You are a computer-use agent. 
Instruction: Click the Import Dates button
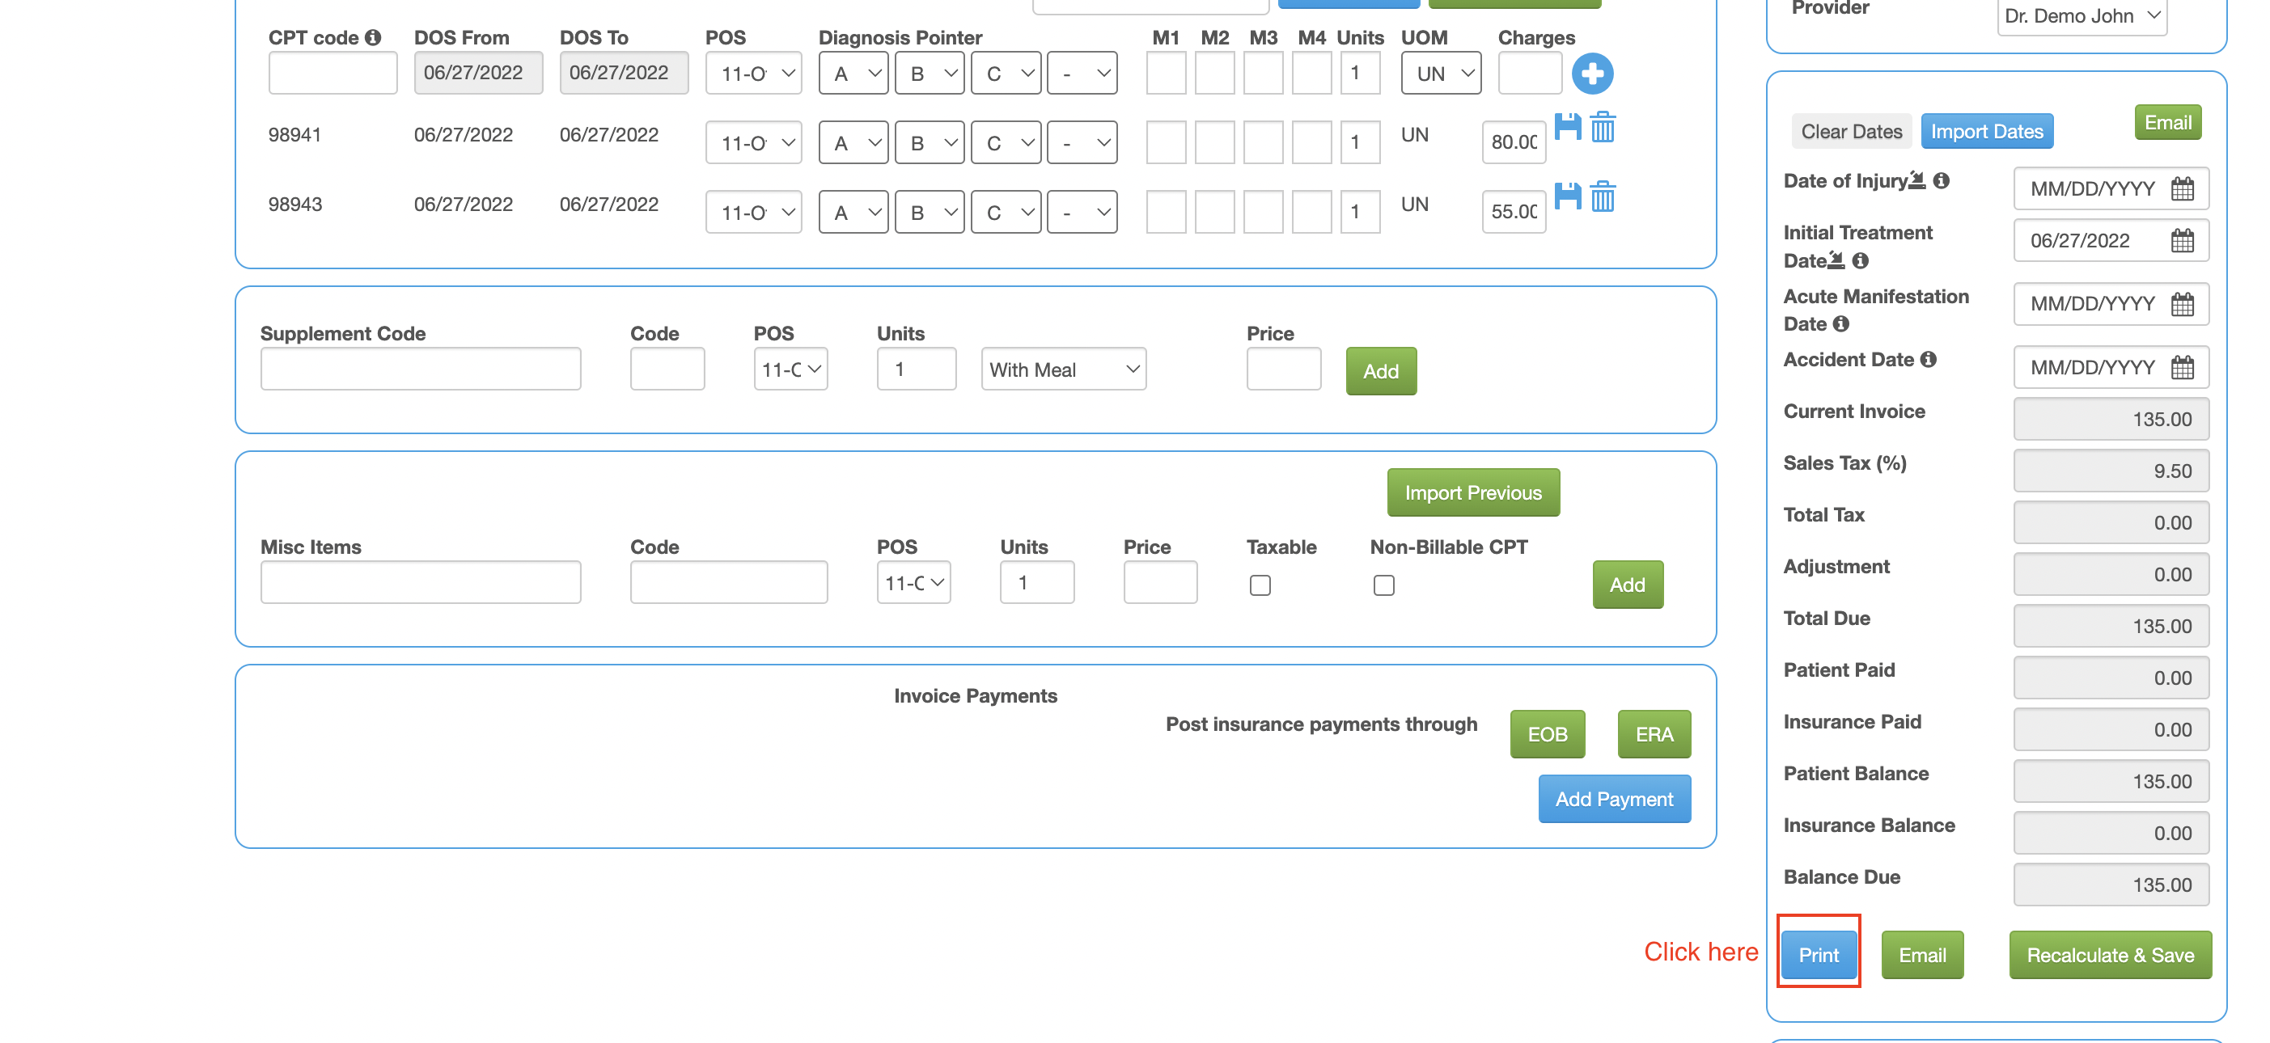(1986, 131)
